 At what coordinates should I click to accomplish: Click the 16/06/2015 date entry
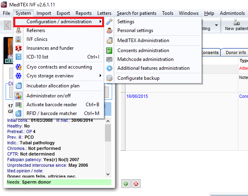tap(137, 96)
